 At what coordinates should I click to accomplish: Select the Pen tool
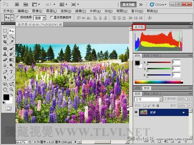pyautogui.click(x=5, y=72)
